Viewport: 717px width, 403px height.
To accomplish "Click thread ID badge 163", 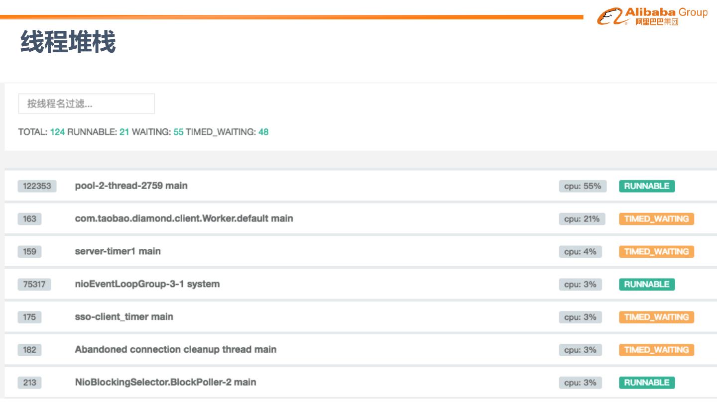I will pos(29,219).
